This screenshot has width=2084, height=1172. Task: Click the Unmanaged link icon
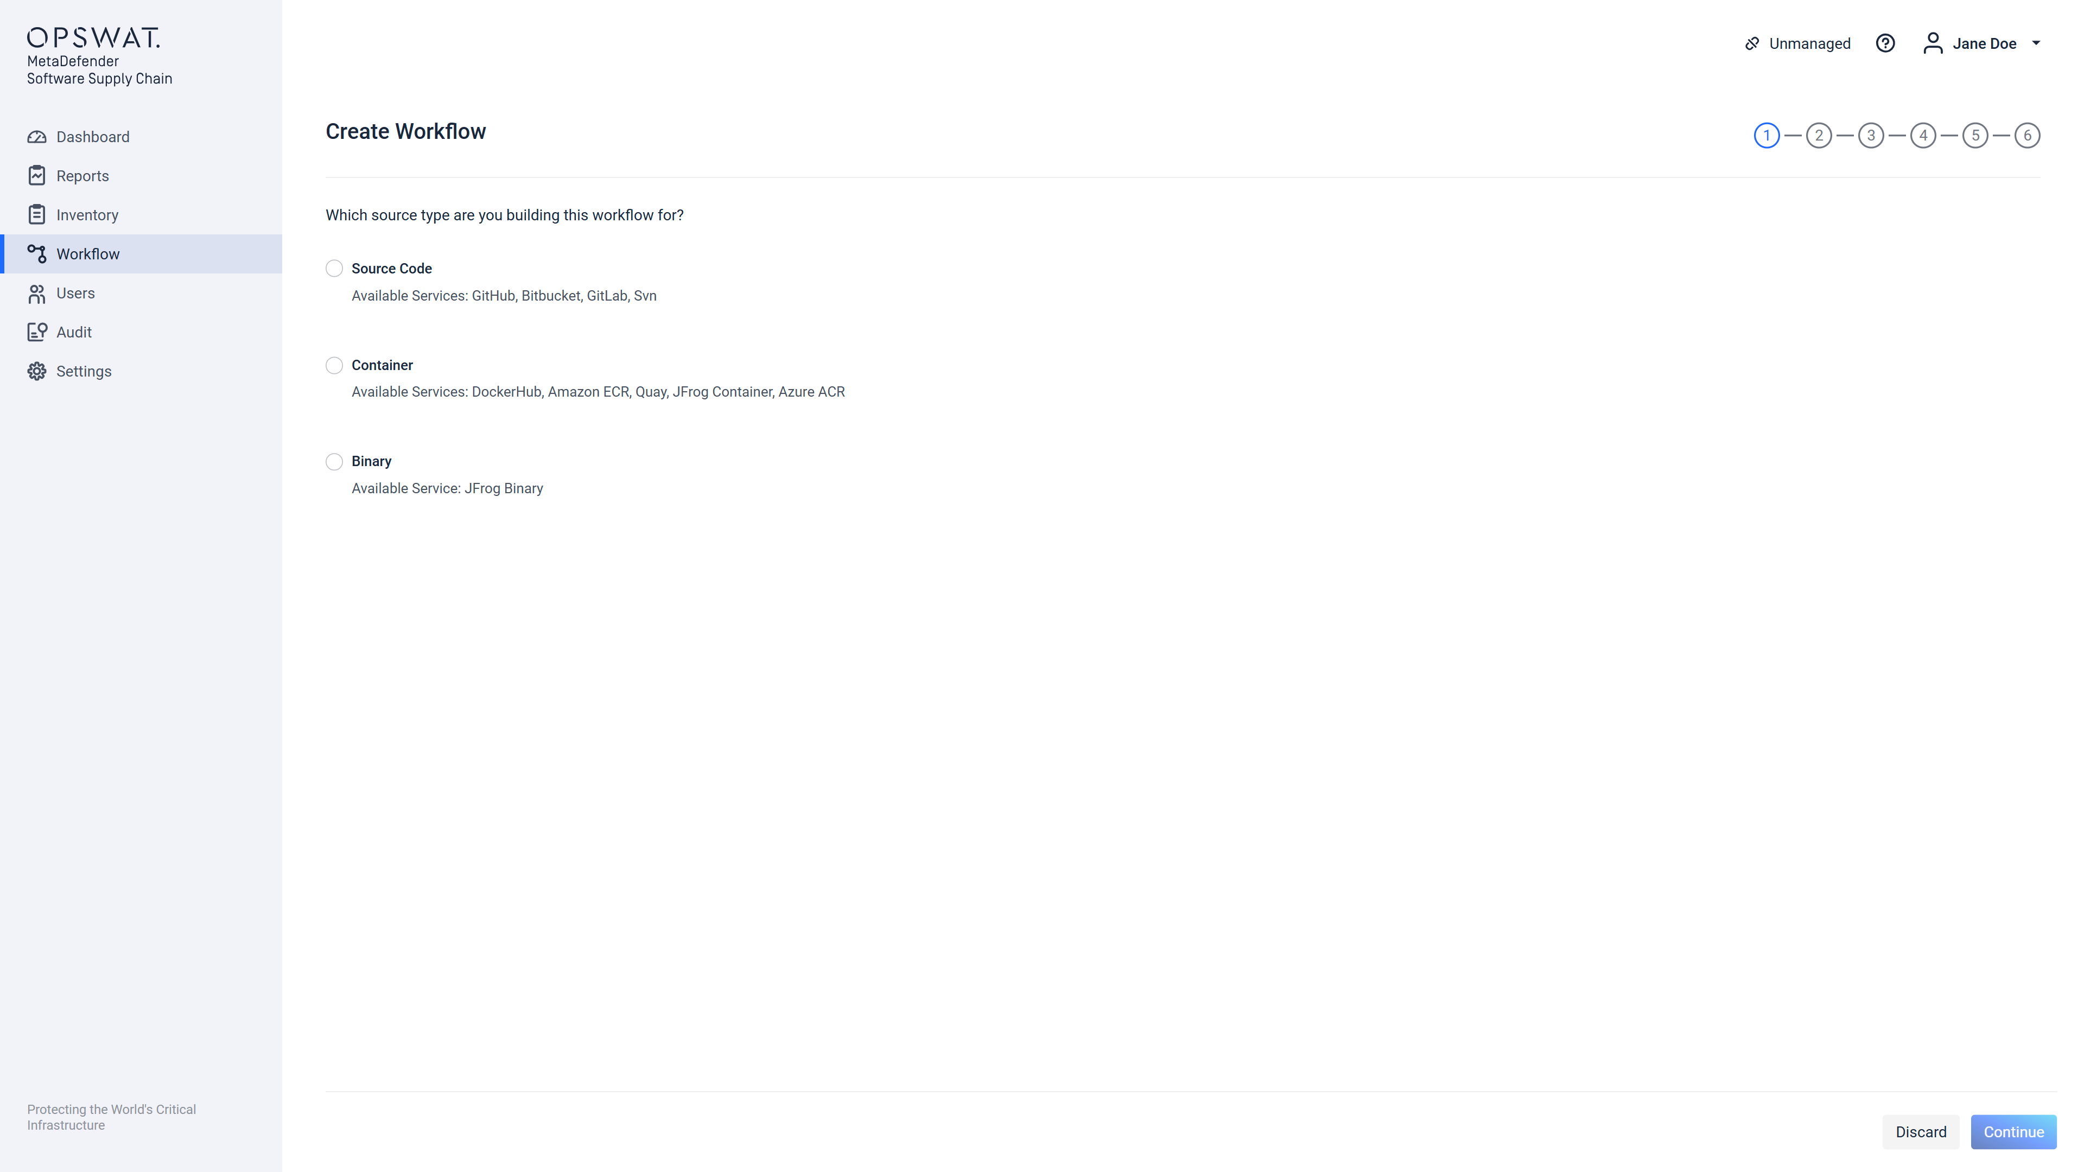click(x=1751, y=43)
